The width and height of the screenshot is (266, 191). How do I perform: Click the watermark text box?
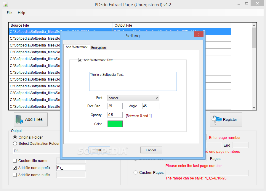[x=133, y=81]
